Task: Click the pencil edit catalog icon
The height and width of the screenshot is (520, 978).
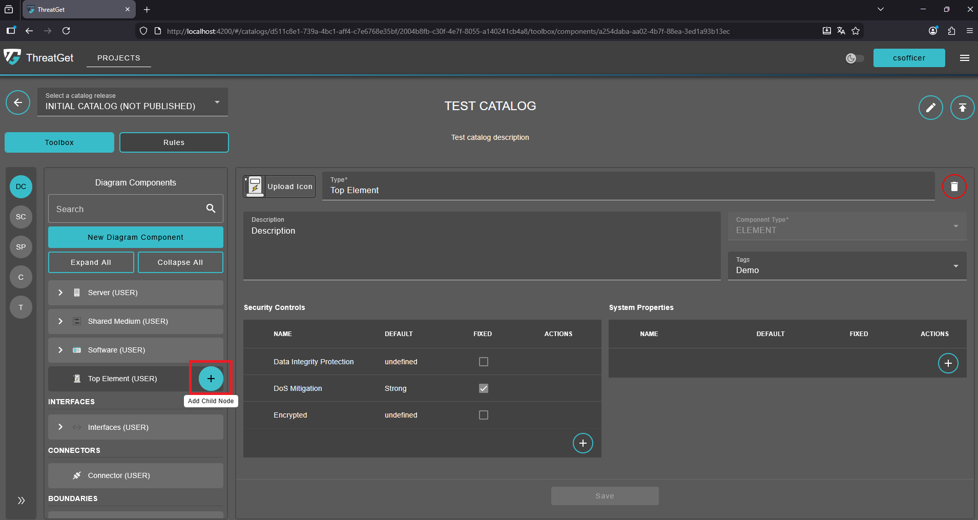Action: tap(930, 108)
